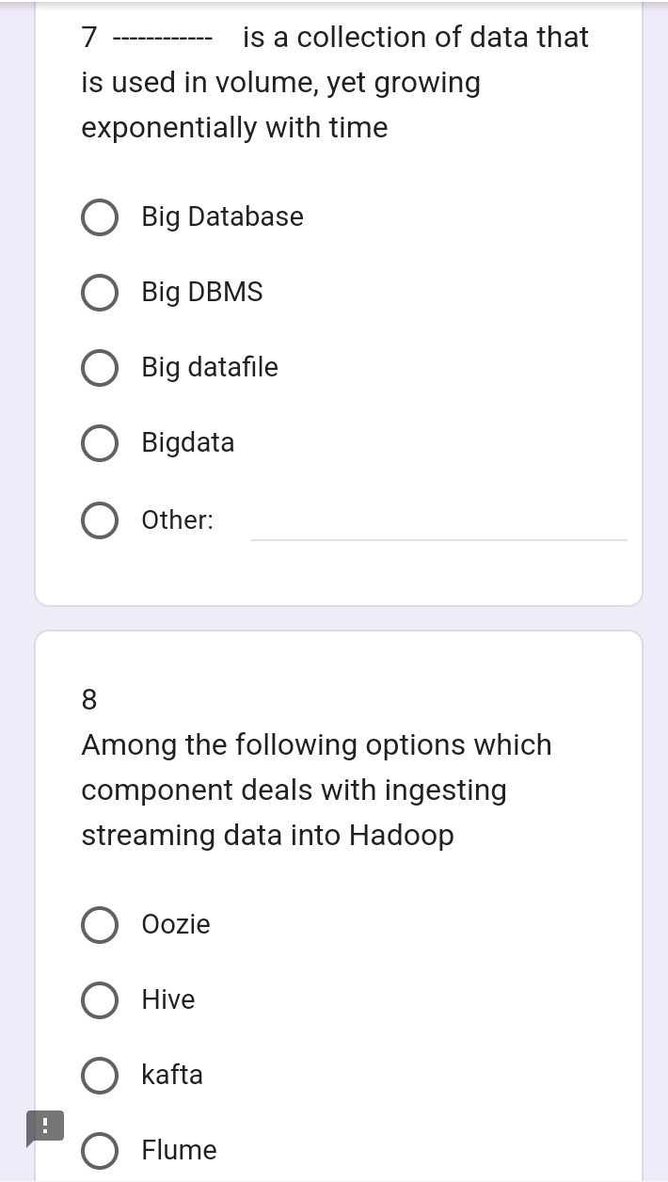Viewport: 668px width, 1182px height.
Task: Pick the kafta radio option
Action: click(100, 1076)
